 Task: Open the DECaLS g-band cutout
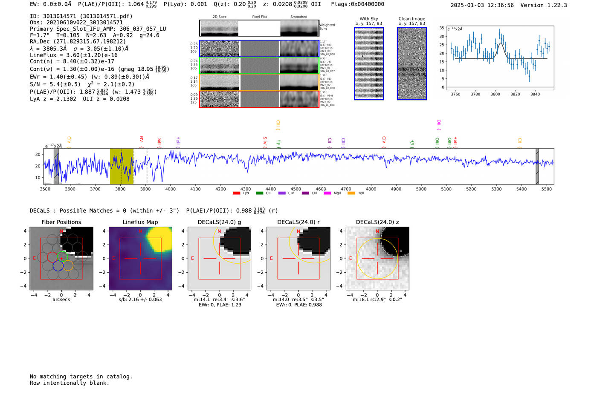click(219, 258)
